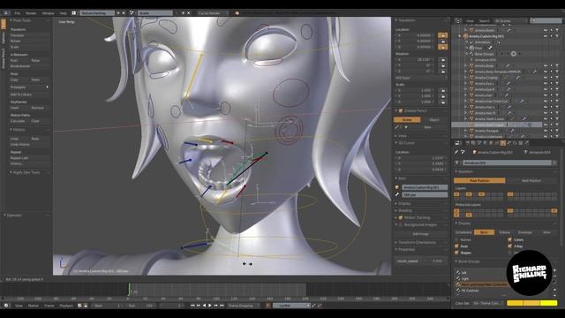Toggle the Location X lock icon
Image resolution: width=565 pixels, height=318 pixels.
coord(442,35)
